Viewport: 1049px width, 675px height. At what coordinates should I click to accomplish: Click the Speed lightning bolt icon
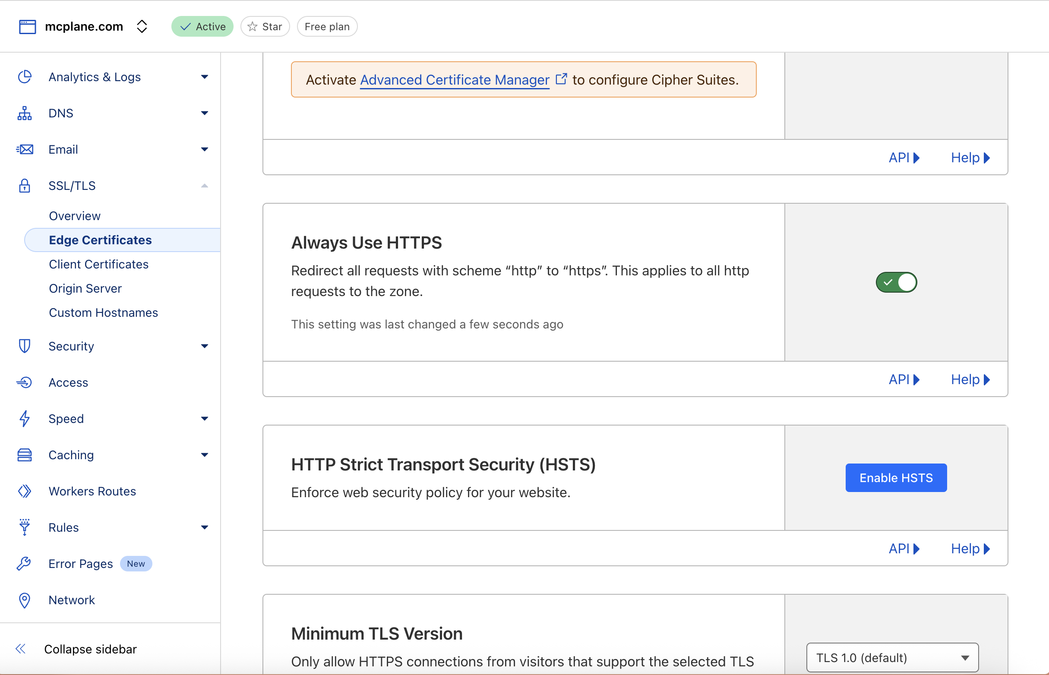[25, 419]
